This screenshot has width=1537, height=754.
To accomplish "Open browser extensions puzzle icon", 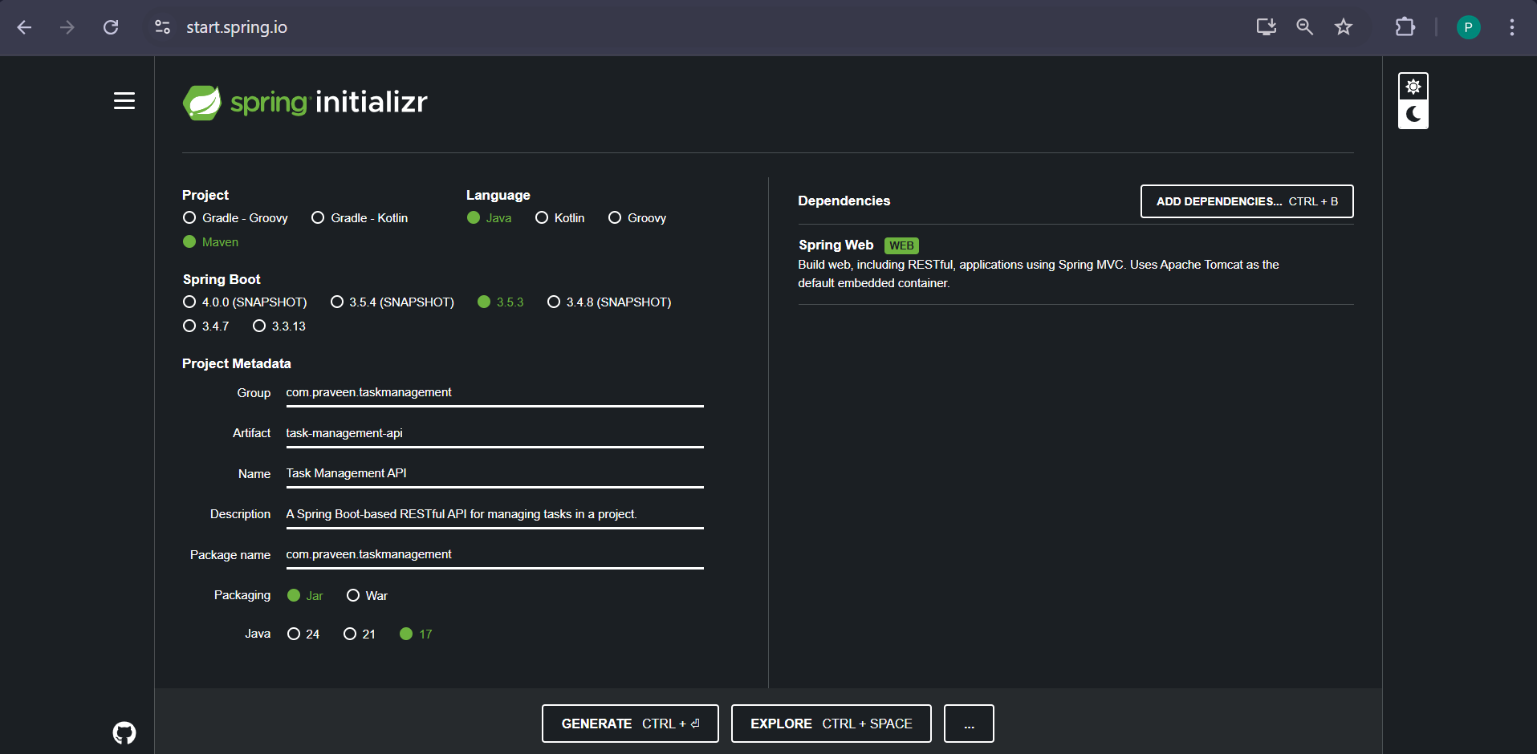I will pos(1405,27).
